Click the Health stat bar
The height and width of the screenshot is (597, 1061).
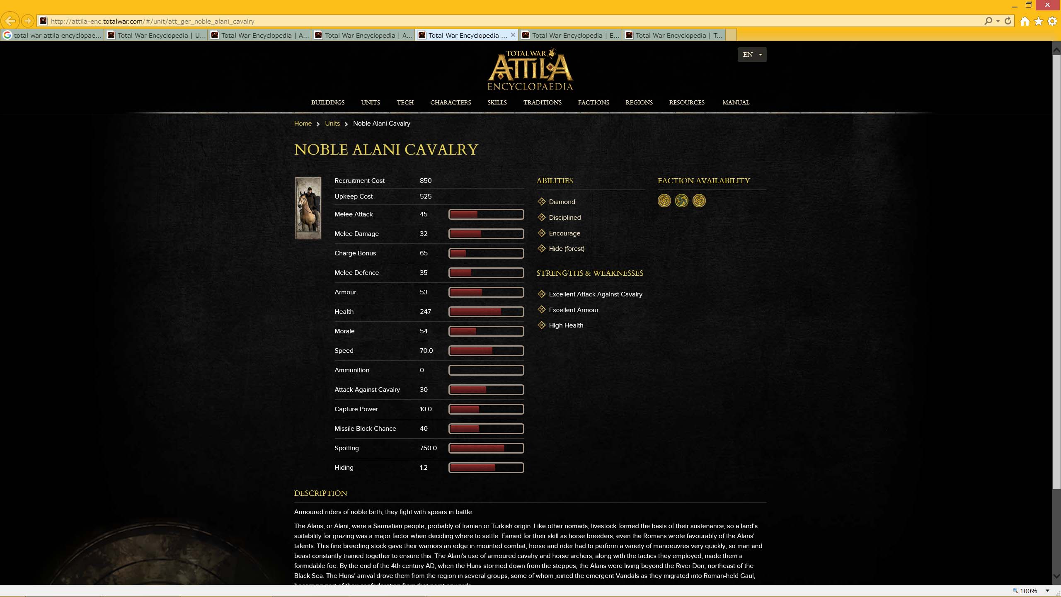tap(486, 312)
